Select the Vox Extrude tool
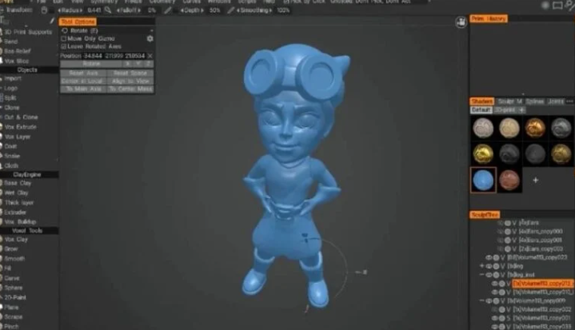 click(21, 127)
